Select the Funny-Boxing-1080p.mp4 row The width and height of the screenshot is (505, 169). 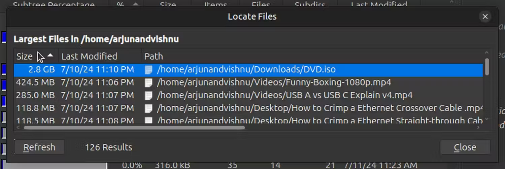click(248, 82)
